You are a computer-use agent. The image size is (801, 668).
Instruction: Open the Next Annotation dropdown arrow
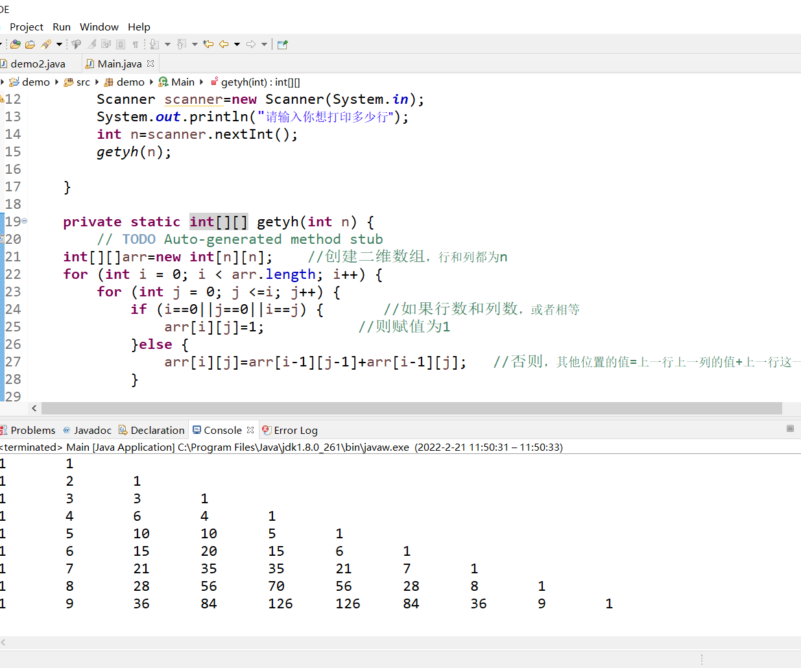point(167,44)
